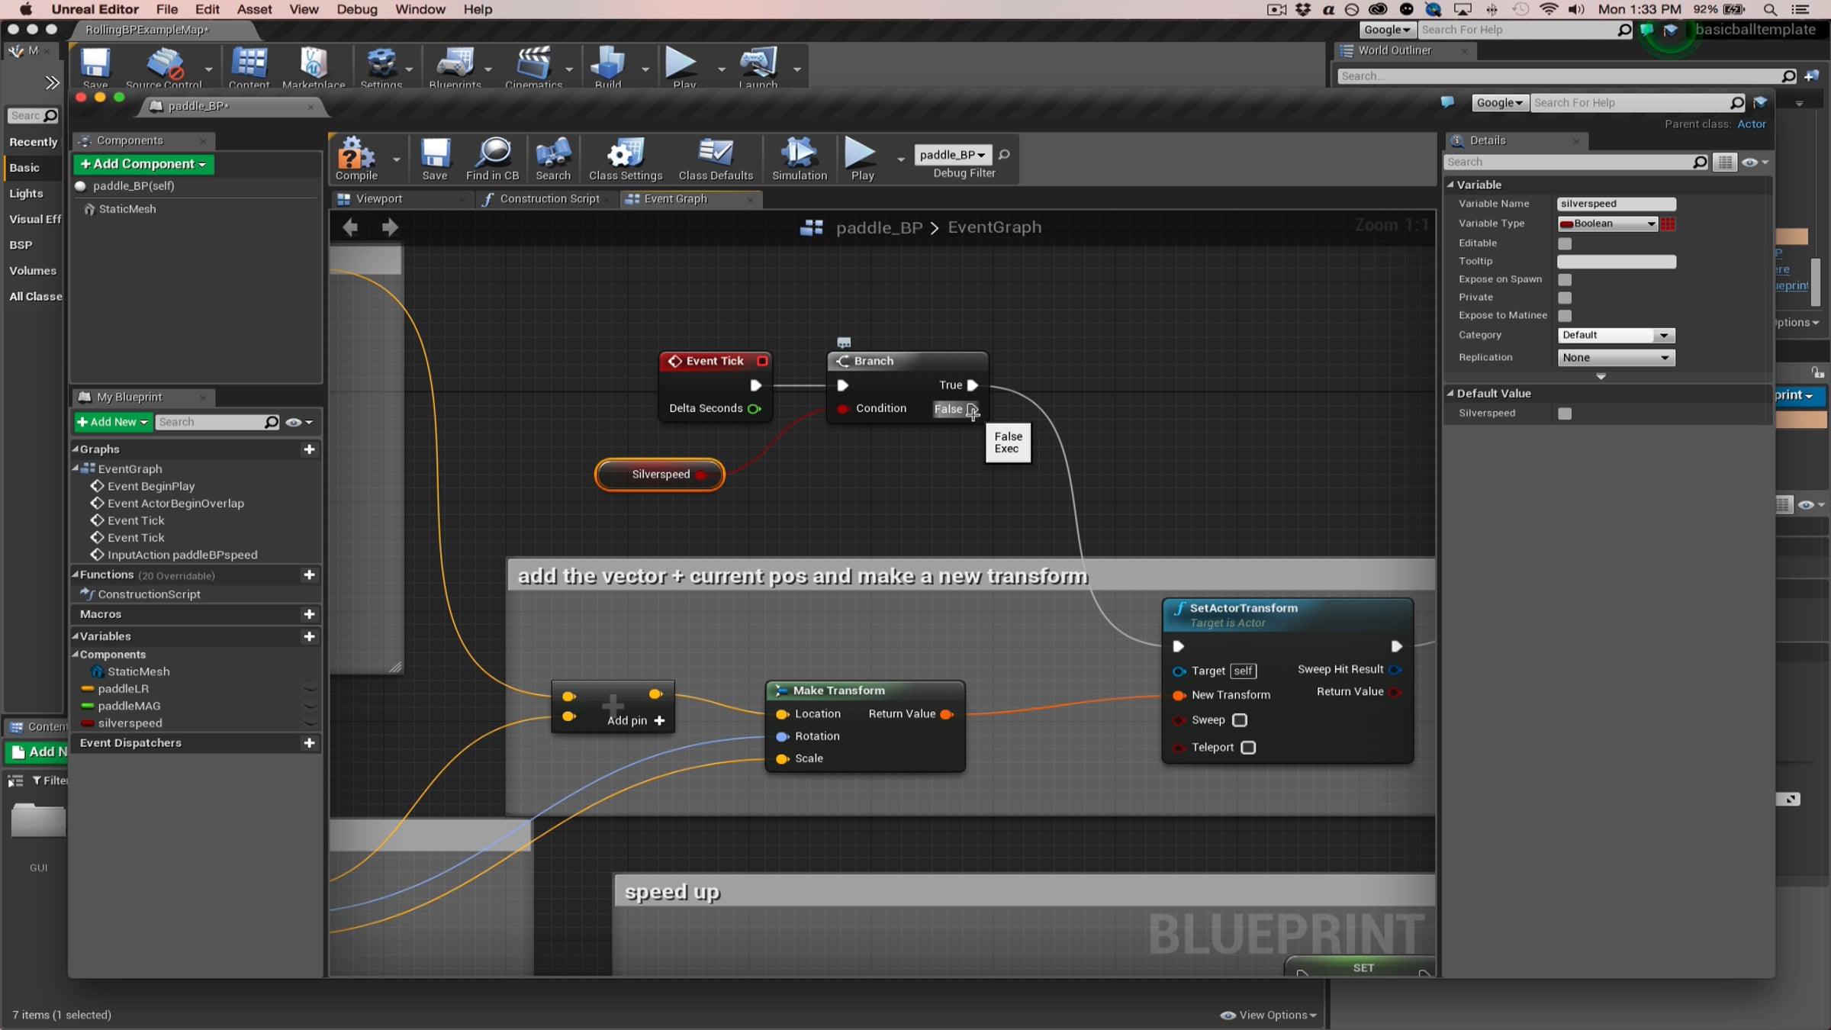Open the Replication dropdown

(x=1615, y=358)
